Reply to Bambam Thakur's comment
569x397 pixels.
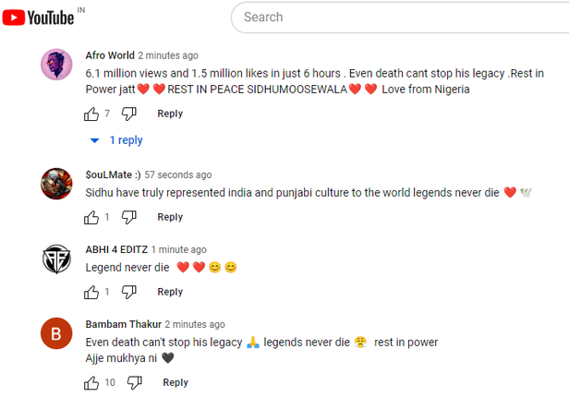click(176, 382)
